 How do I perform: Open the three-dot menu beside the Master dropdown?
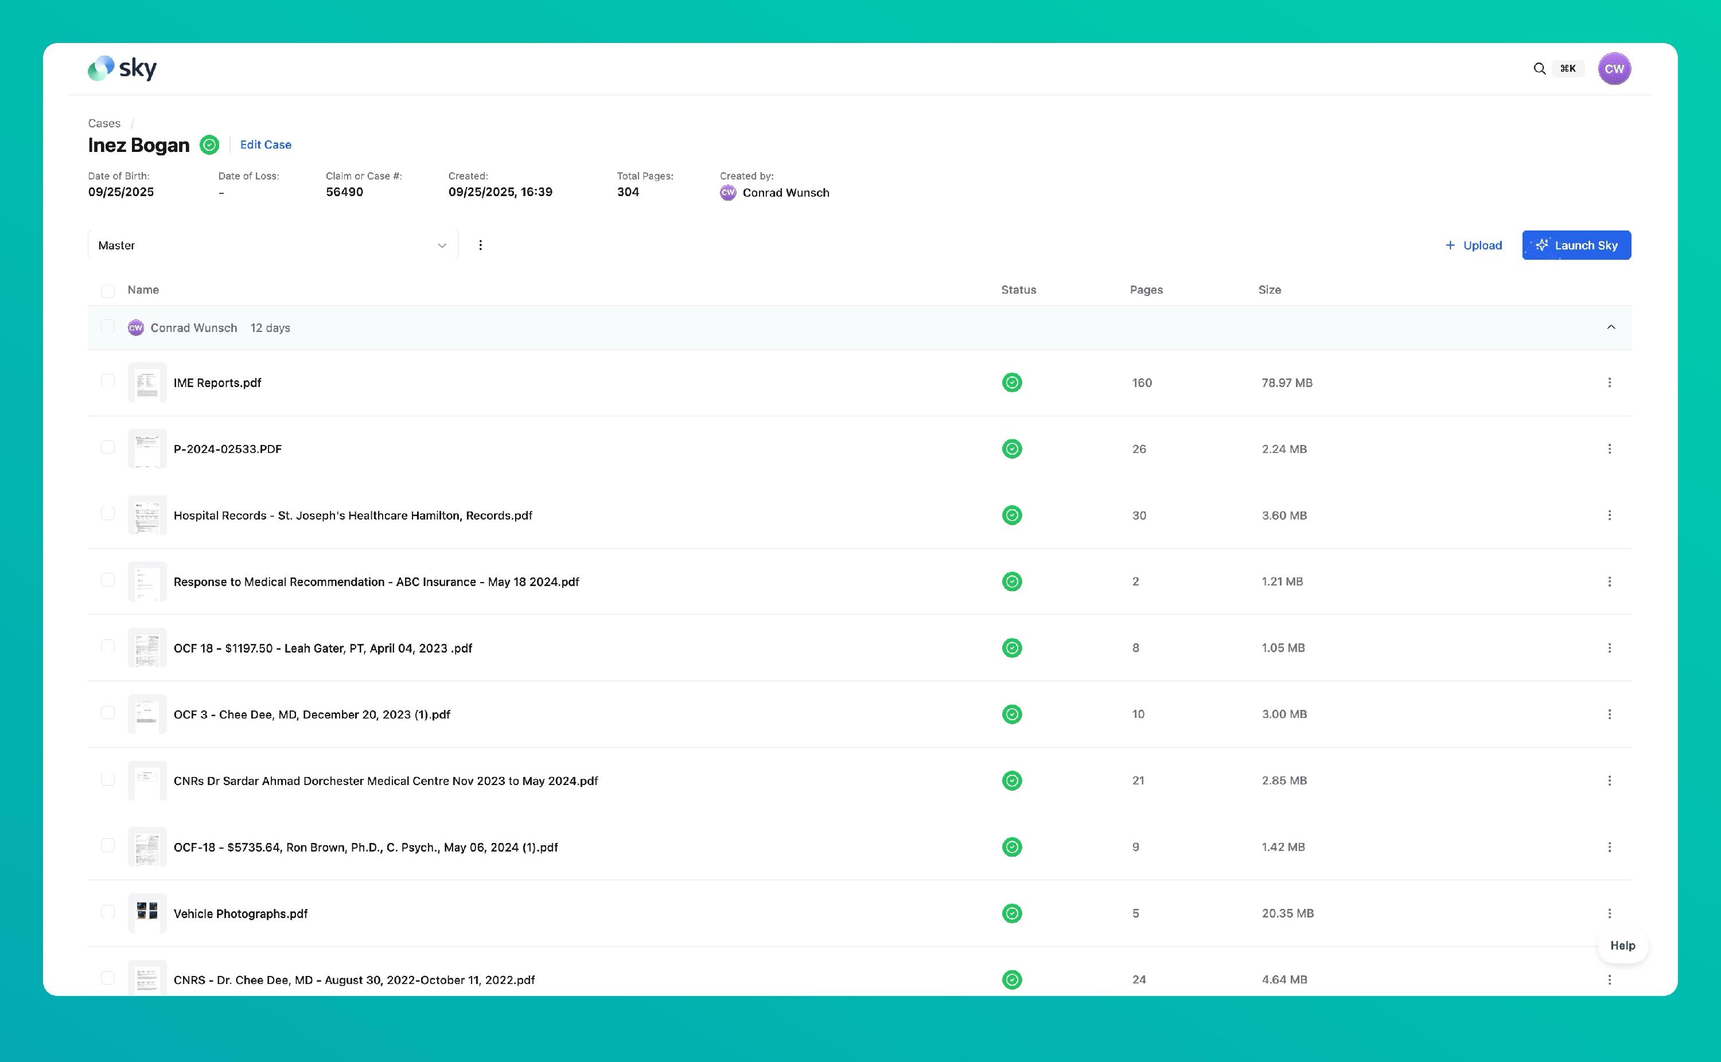point(481,245)
